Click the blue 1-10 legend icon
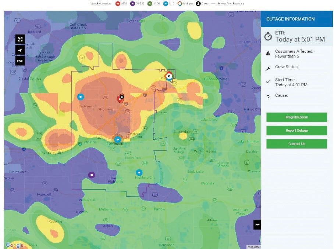 [x=166, y=4]
